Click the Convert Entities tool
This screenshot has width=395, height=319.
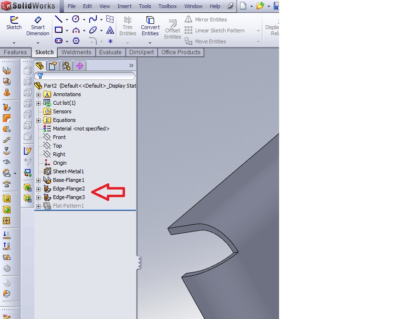(x=150, y=26)
